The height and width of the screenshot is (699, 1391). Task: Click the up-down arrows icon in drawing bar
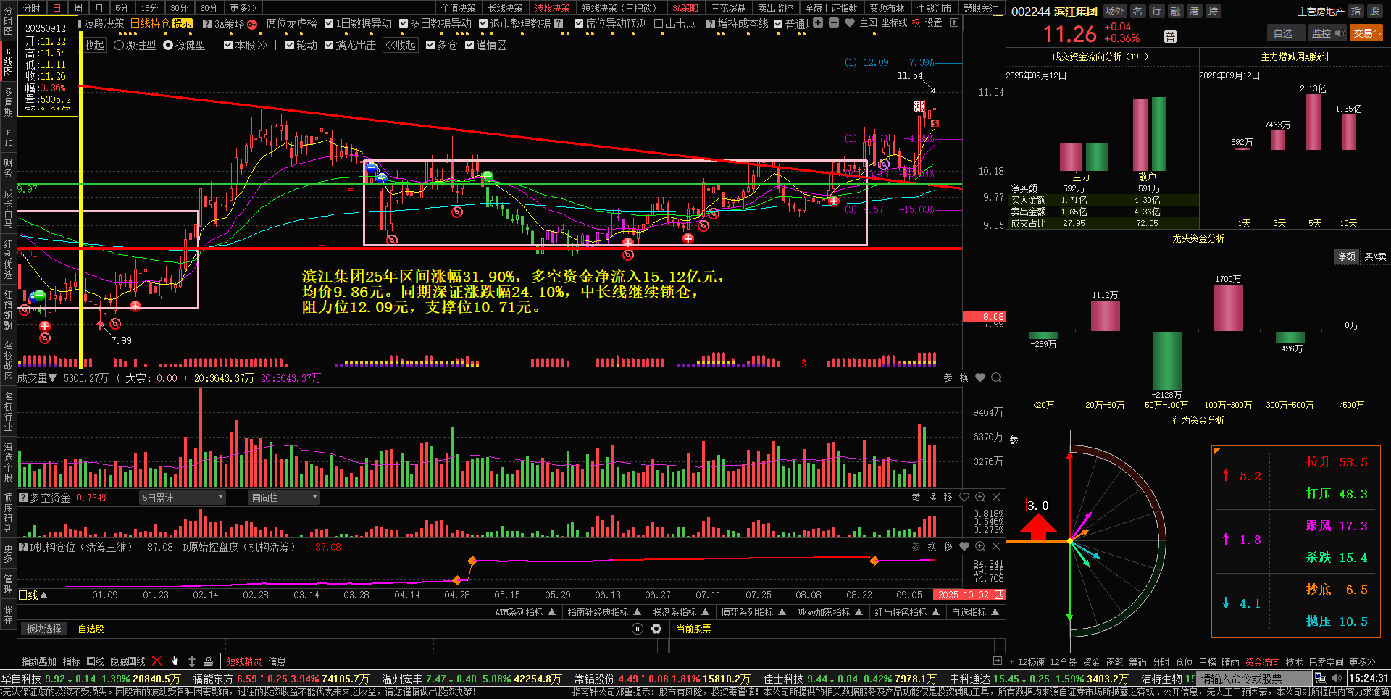[192, 661]
